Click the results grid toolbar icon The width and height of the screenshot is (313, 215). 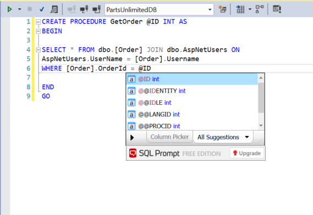click(x=240, y=9)
